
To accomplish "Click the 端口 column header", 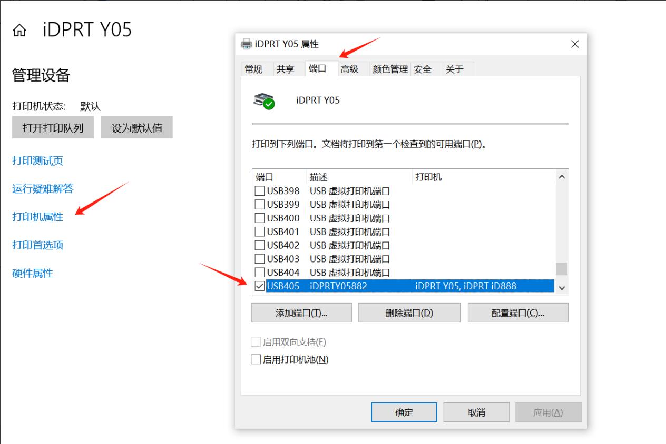I will pyautogui.click(x=280, y=177).
